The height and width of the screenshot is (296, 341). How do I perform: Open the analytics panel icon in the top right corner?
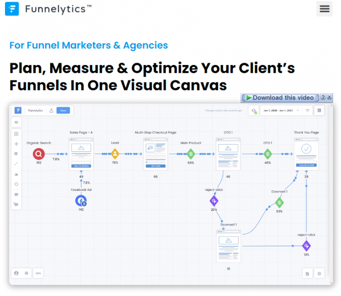[319, 111]
